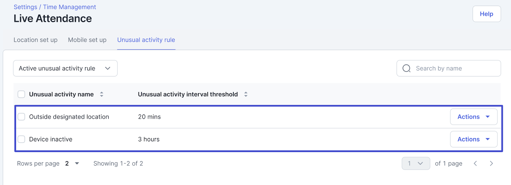This screenshot has height=185, width=511.
Task: Sort by interval threshold arrows
Action: [x=246, y=94]
